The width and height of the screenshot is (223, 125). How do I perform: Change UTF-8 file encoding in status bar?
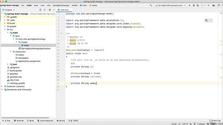(x=185, y=124)
